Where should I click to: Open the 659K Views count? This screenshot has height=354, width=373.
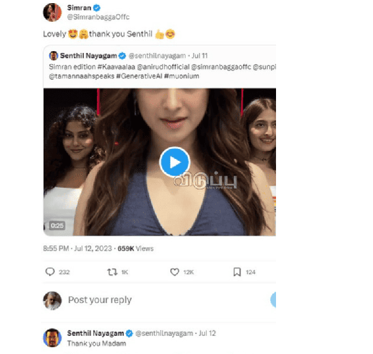[136, 248]
